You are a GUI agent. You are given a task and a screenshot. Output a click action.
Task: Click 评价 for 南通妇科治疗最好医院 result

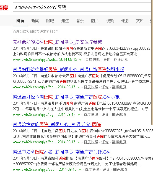point(105,87)
